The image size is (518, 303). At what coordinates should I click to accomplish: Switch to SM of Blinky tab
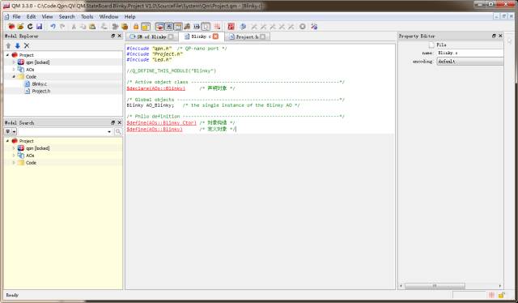pyautogui.click(x=151, y=36)
